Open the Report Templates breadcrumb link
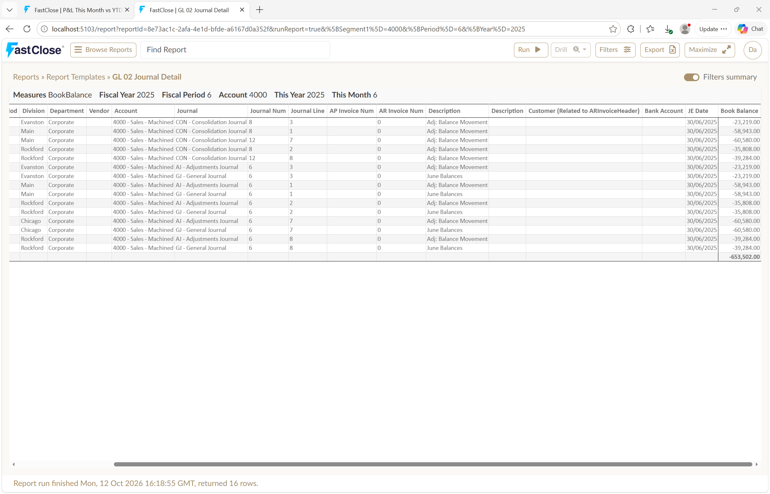Screen dimensions: 770x494 click(x=76, y=77)
